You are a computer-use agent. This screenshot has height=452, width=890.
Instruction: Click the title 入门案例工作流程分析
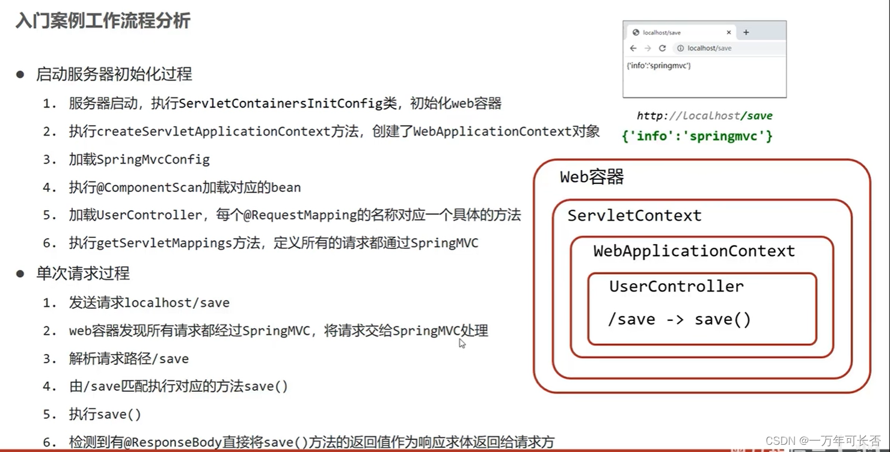pos(103,20)
